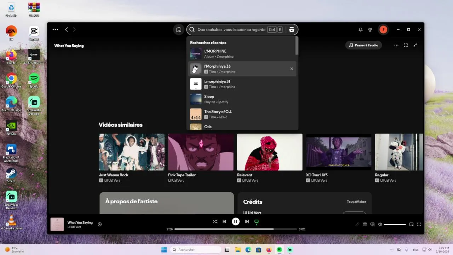Select The Story of O.J. result
Screen dimensions: 453x255
[242, 114]
